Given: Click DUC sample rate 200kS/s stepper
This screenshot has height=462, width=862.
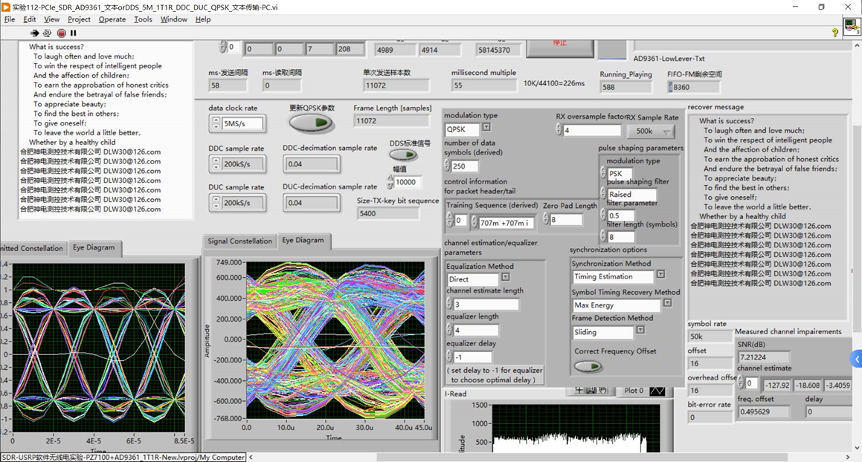Looking at the screenshot, I should tap(216, 203).
